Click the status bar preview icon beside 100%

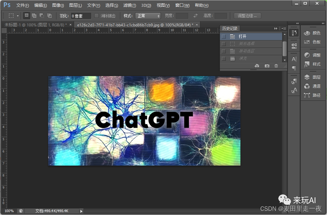tap(21, 211)
